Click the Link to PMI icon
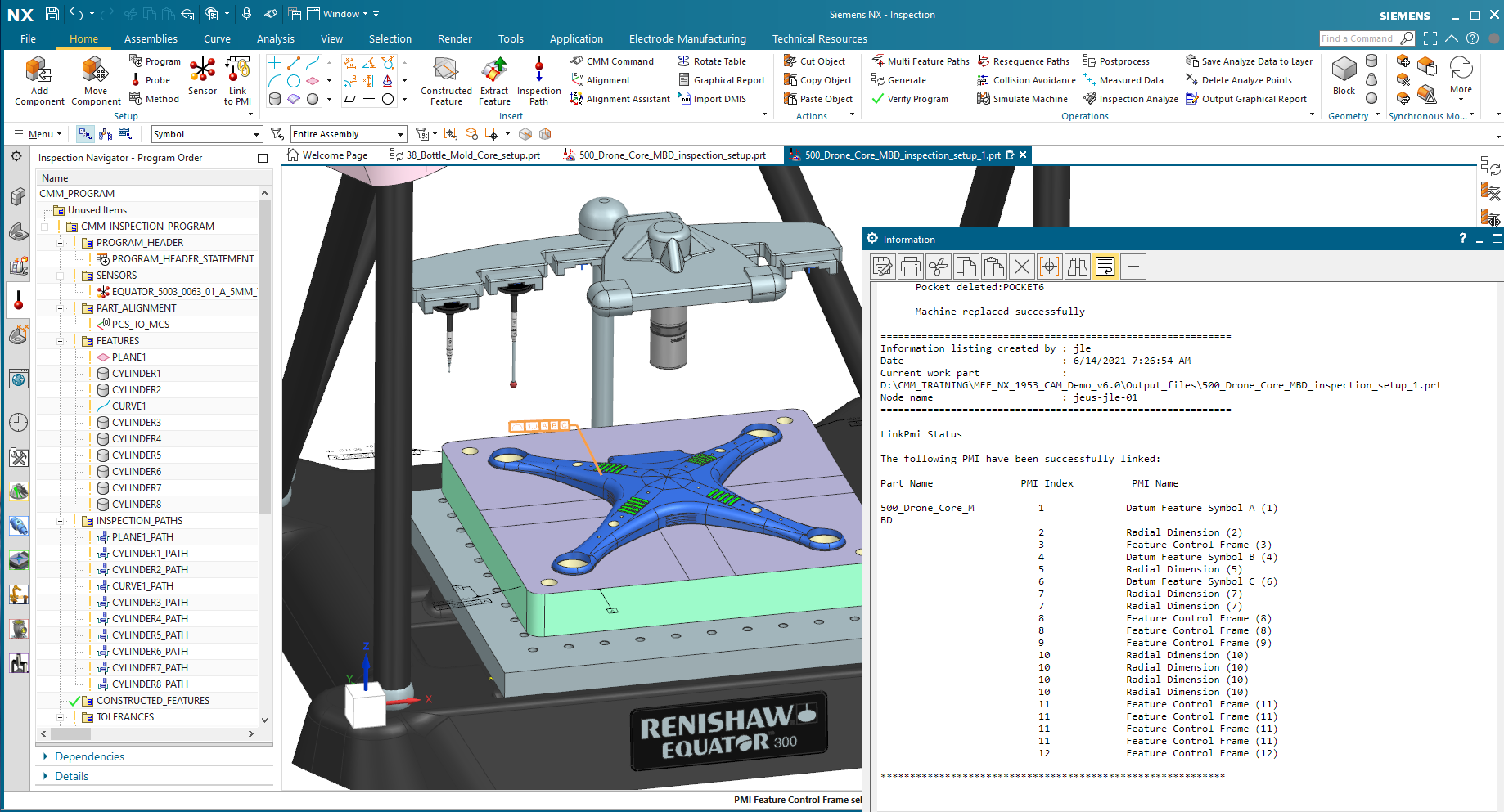1504x812 pixels. (237, 70)
